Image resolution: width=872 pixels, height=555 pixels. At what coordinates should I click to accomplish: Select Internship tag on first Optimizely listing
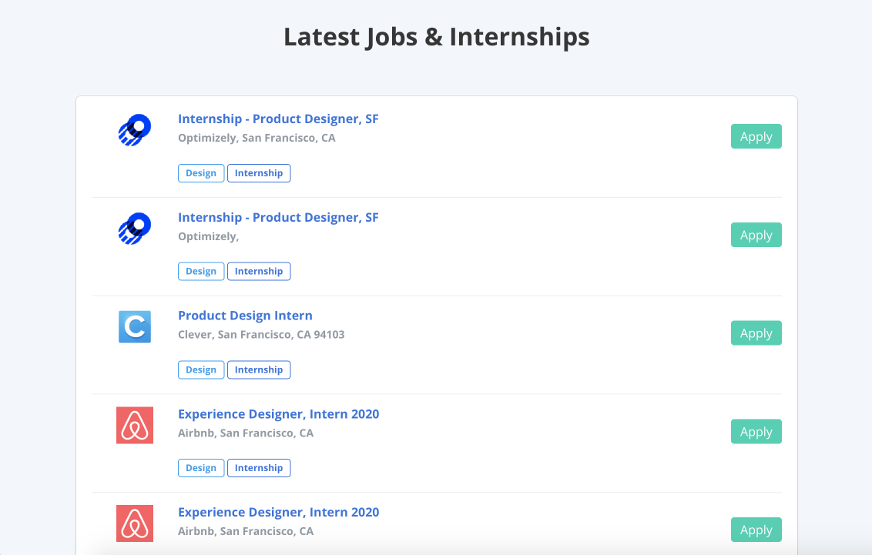pos(259,172)
